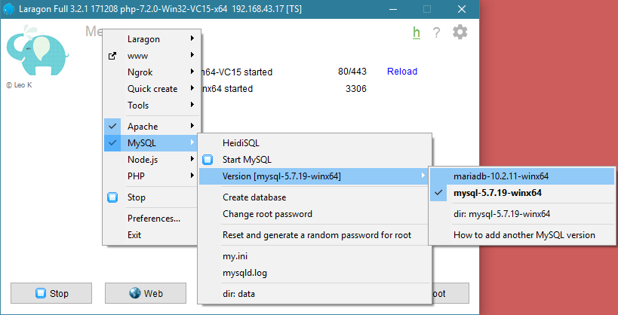The image size is (618, 315).
Task: Open my.ini from the MySQL submenu
Action: pos(315,256)
